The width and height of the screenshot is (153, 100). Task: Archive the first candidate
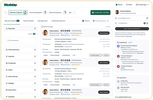point(106,55)
